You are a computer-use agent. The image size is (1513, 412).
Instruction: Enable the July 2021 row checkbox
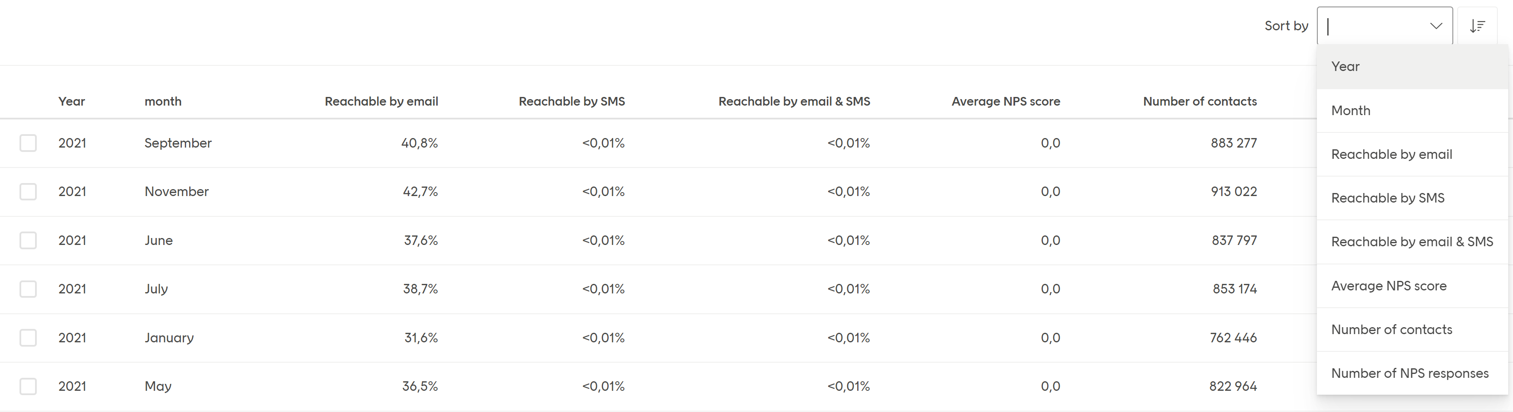pyautogui.click(x=28, y=289)
